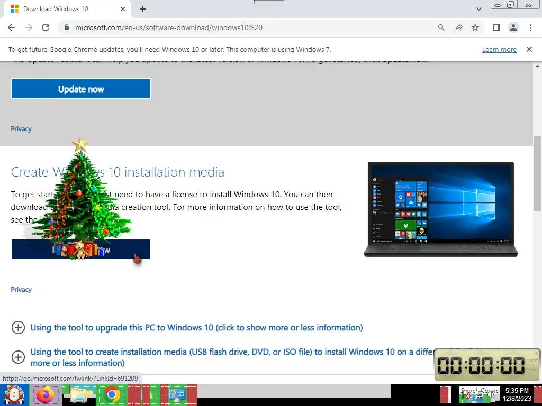Click the Update now button
This screenshot has width=542, height=406.
(81, 89)
